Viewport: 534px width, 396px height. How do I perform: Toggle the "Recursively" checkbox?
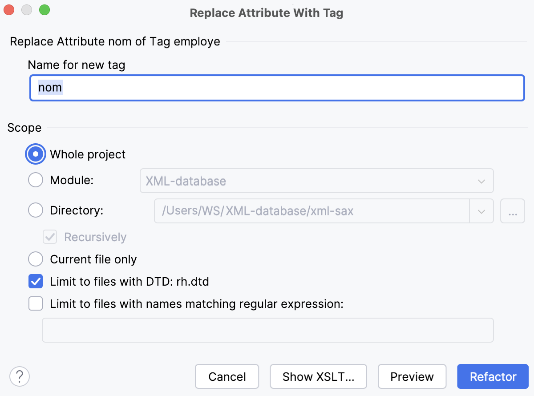[49, 237]
